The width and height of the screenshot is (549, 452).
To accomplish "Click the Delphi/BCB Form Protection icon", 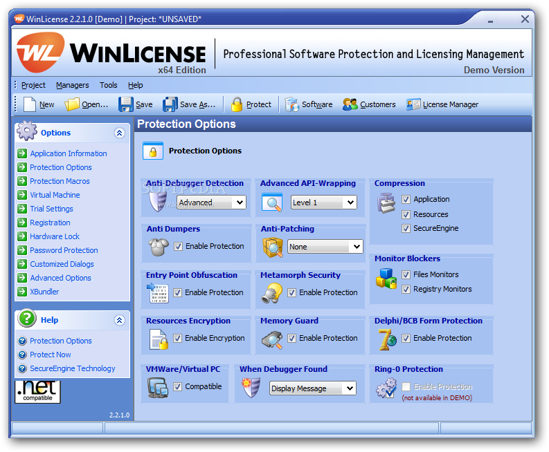I will 387,339.
